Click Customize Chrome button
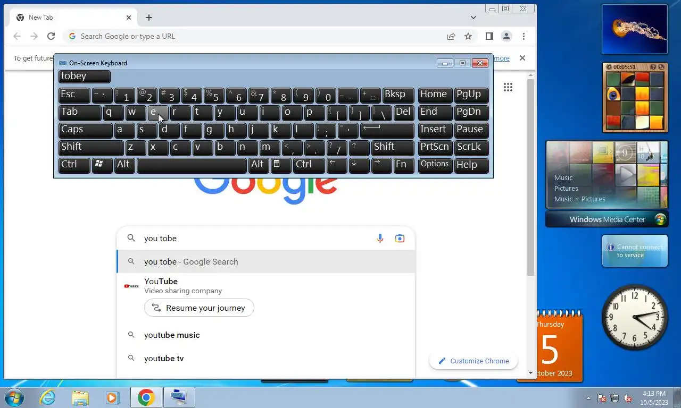Image resolution: width=681 pixels, height=408 pixels. [474, 361]
